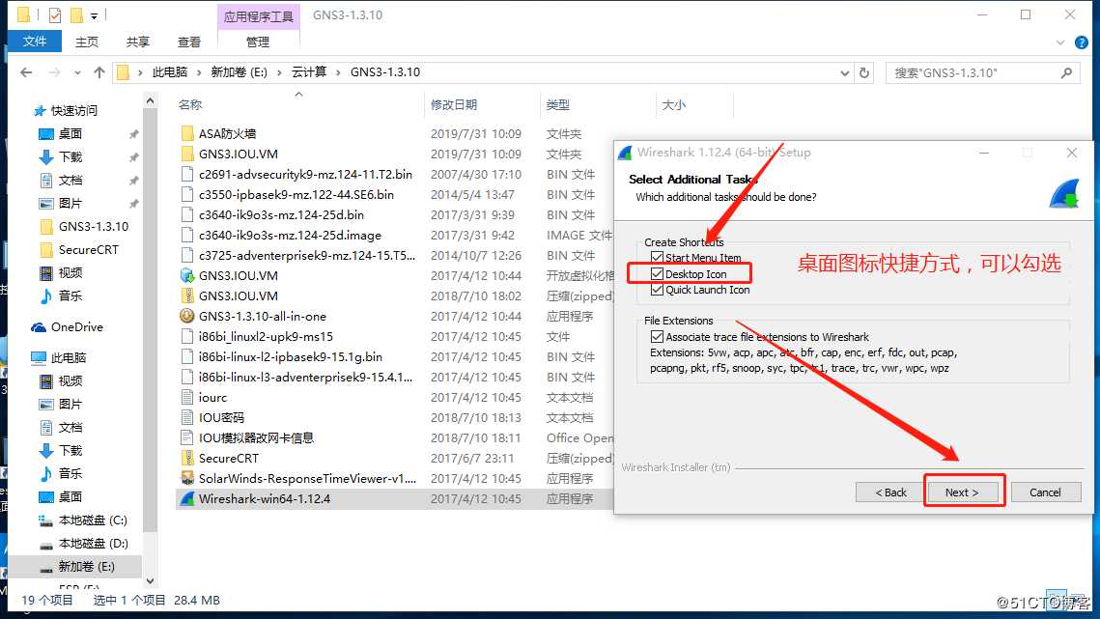Expand the address bar history dropdown
Image resolution: width=1100 pixels, height=619 pixels.
845,72
